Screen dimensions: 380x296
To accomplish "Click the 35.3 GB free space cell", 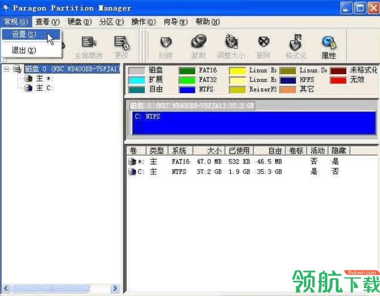I will (x=269, y=172).
